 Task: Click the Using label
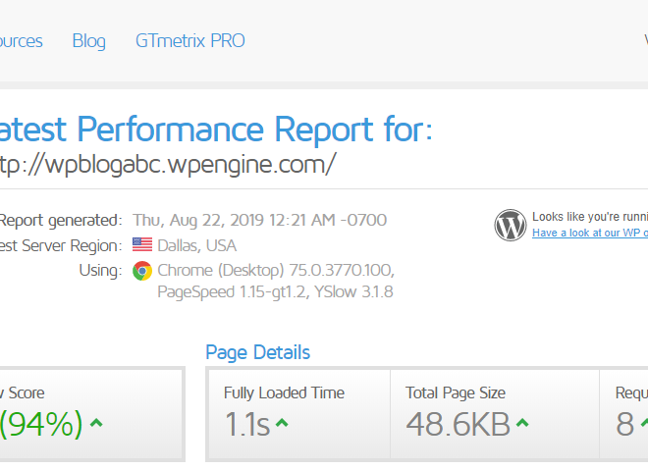click(100, 271)
